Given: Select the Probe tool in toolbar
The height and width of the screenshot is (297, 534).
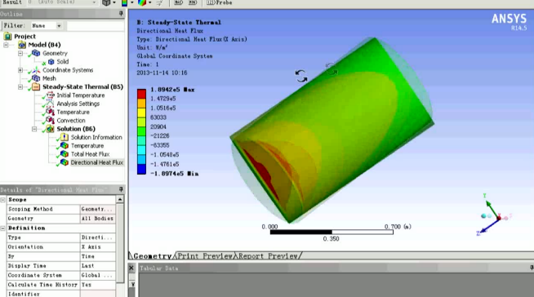Looking at the screenshot, I should (220, 2).
